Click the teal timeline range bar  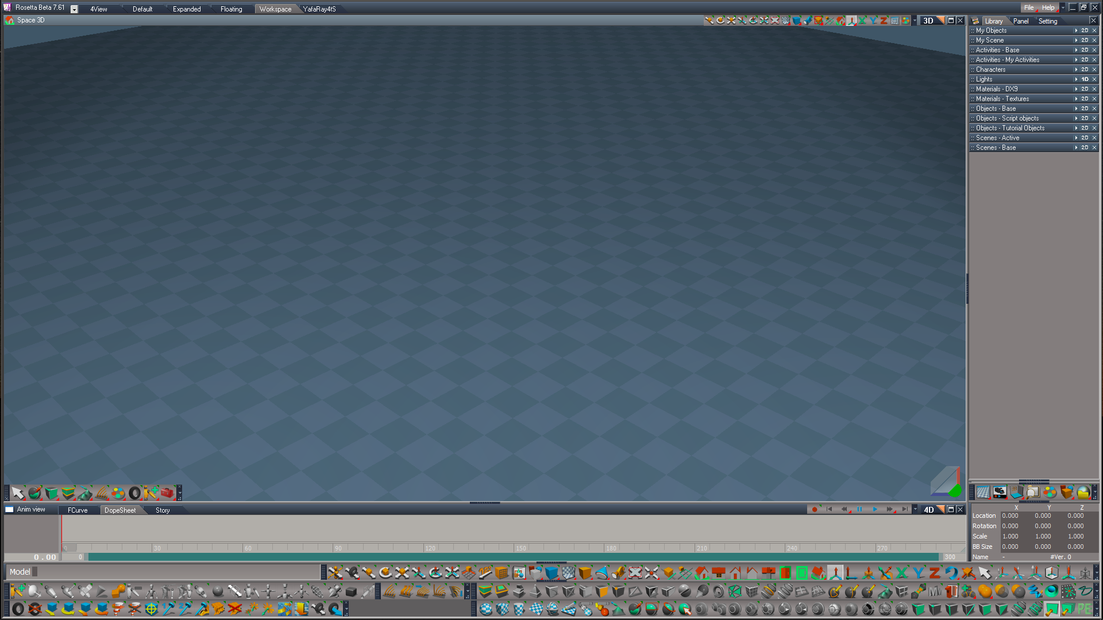[x=513, y=557]
